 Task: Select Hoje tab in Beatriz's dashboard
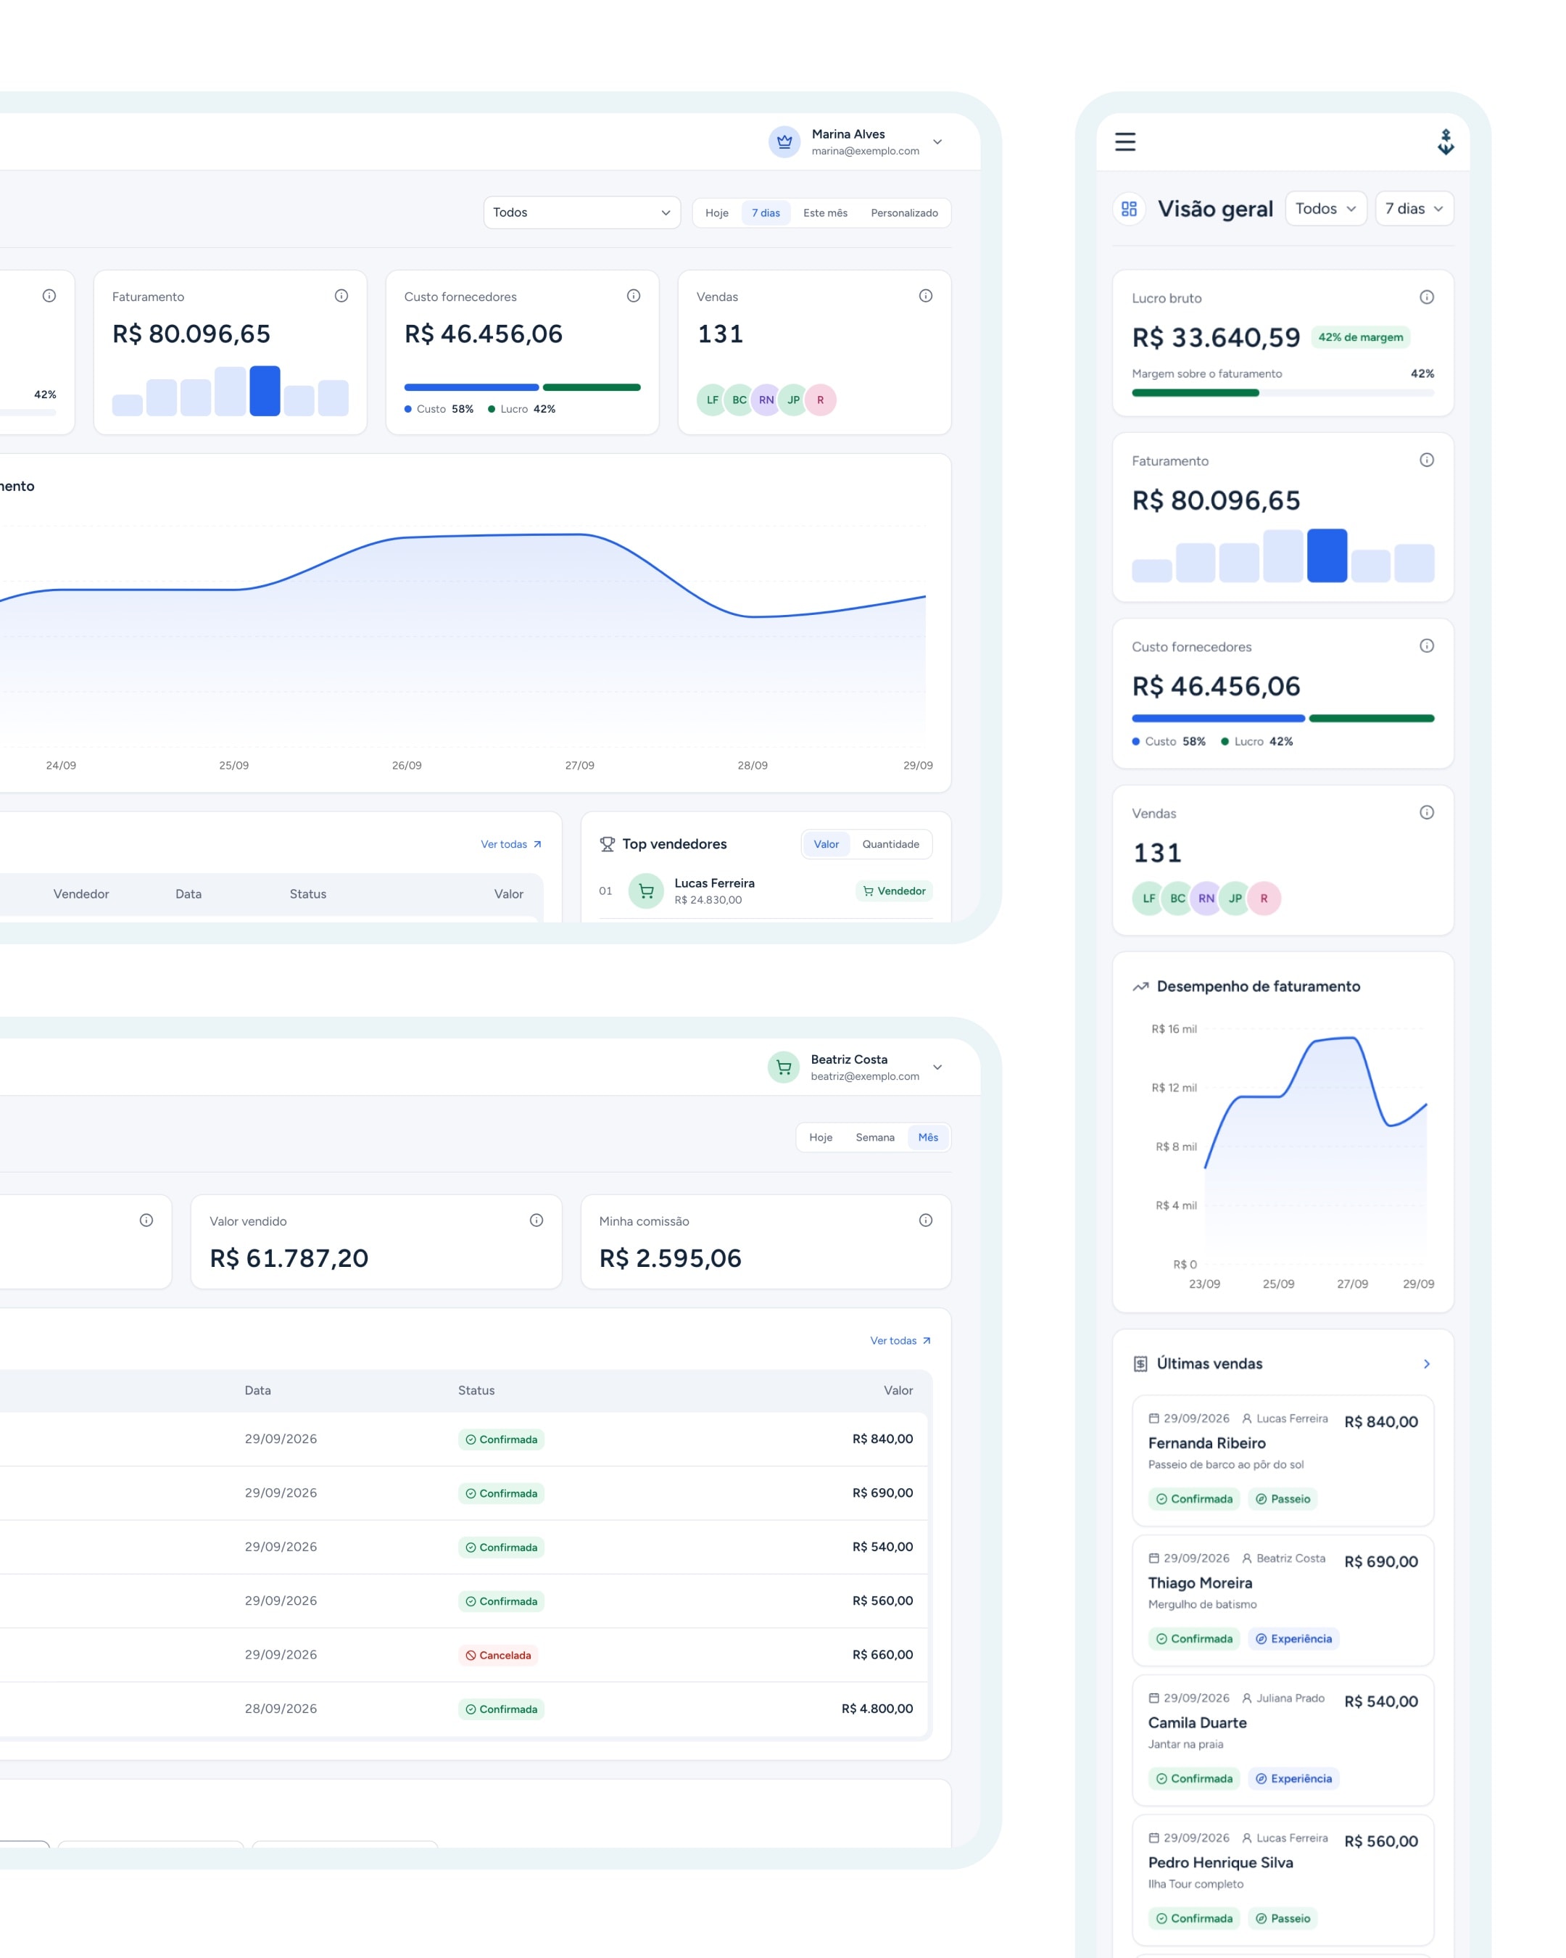(821, 1138)
